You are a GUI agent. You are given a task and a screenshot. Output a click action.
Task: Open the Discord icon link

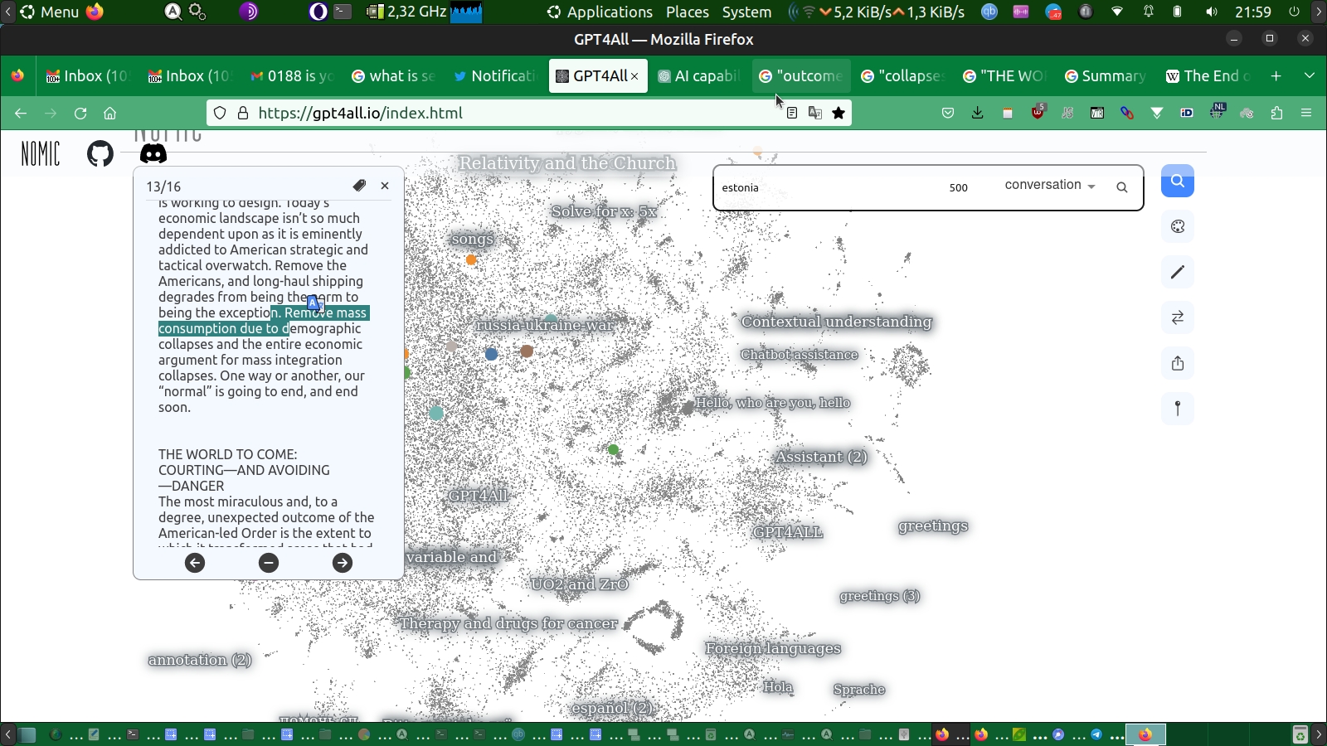coord(153,153)
